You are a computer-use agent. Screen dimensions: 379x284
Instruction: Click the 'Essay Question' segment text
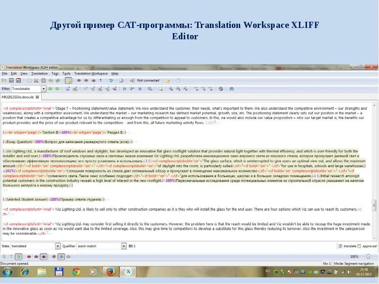pos(19,142)
